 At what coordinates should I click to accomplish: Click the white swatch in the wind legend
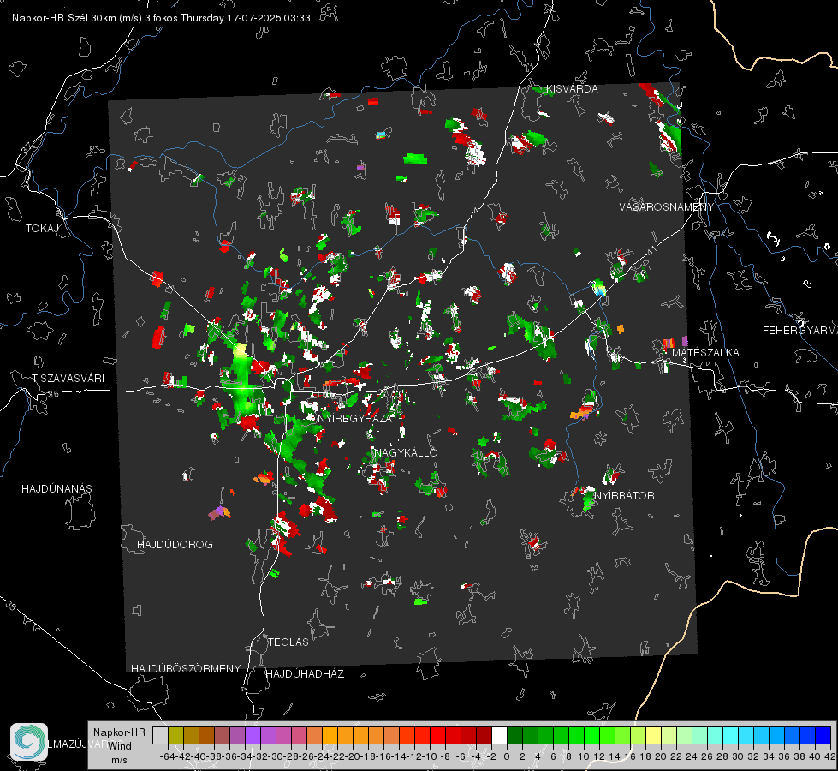[499, 735]
